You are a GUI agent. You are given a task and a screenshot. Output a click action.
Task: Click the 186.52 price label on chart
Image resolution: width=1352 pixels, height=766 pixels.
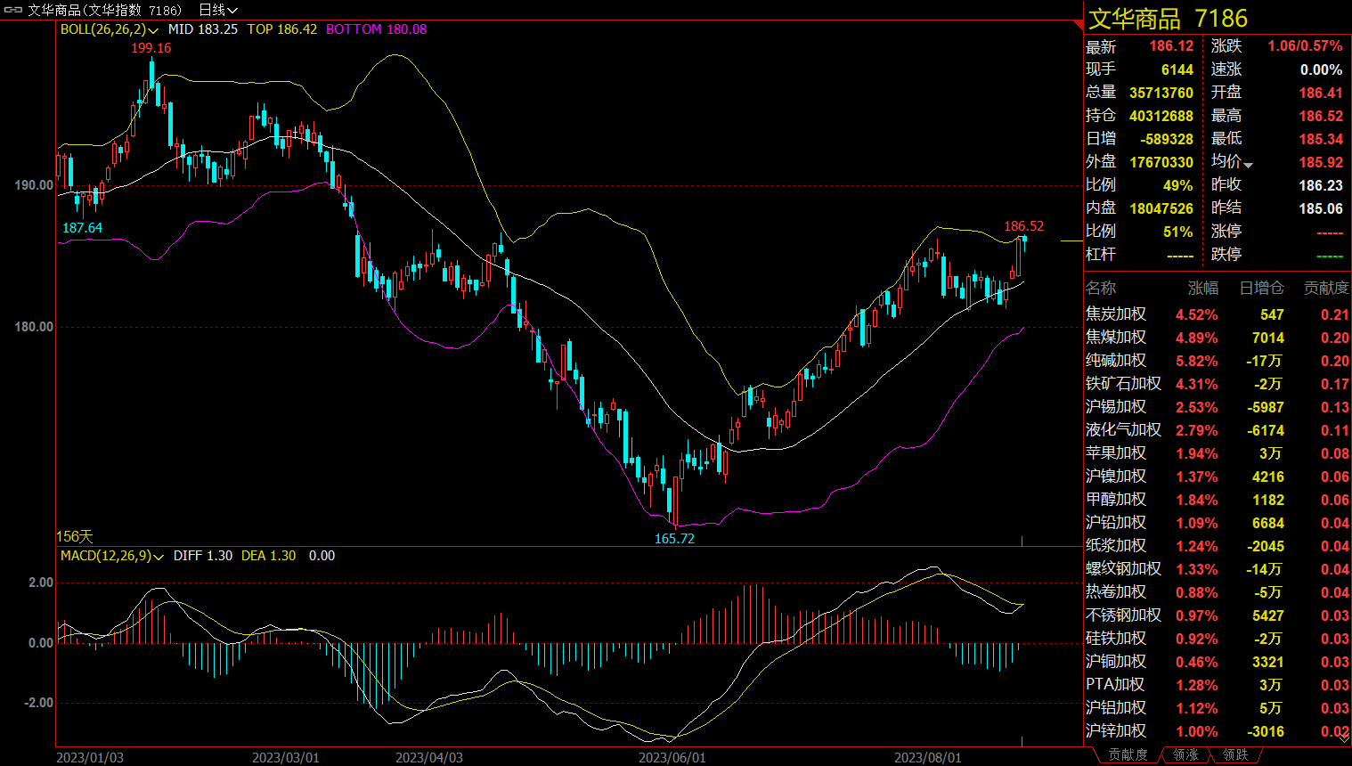pyautogui.click(x=1023, y=226)
